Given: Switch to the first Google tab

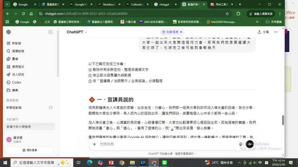Looking at the screenshot, I should click(x=24, y=4).
